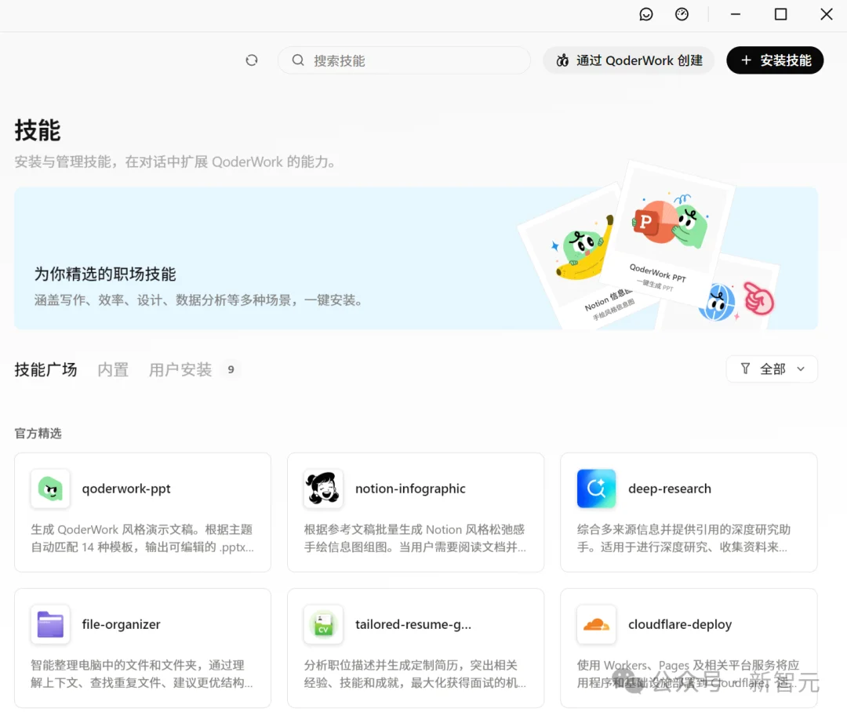Click the file-organizer folder icon
Image resolution: width=847 pixels, height=716 pixels.
[49, 624]
